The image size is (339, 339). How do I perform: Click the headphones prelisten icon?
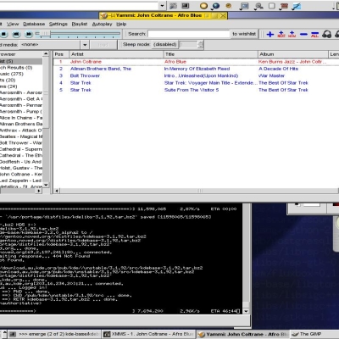point(327,34)
